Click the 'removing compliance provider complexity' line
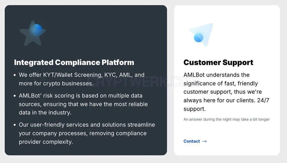This screenshot has height=163, width=287. pyautogui.click(x=83, y=137)
